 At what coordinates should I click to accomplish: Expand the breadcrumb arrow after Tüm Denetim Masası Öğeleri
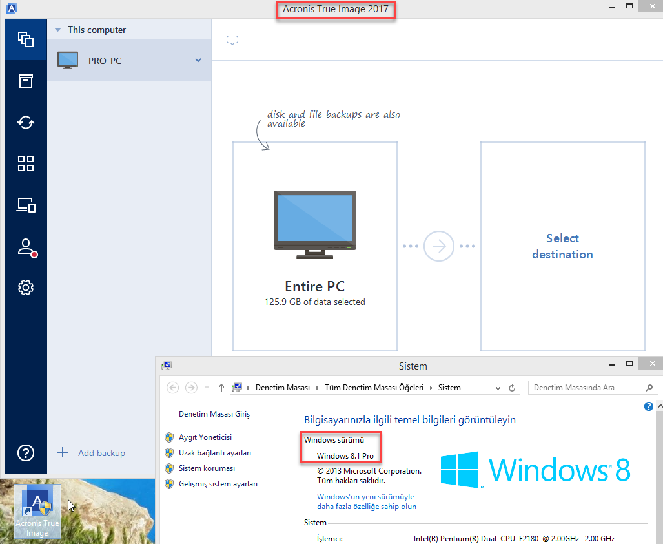pos(431,388)
